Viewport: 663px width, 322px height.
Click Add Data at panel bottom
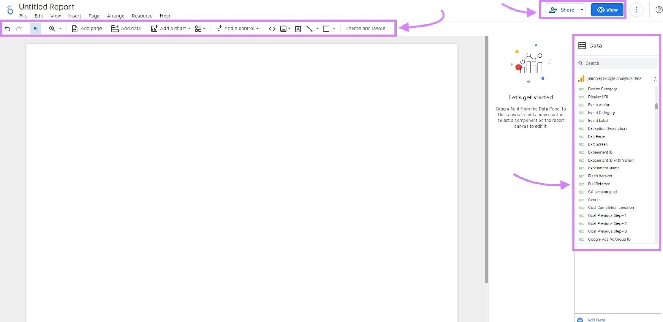click(591, 320)
